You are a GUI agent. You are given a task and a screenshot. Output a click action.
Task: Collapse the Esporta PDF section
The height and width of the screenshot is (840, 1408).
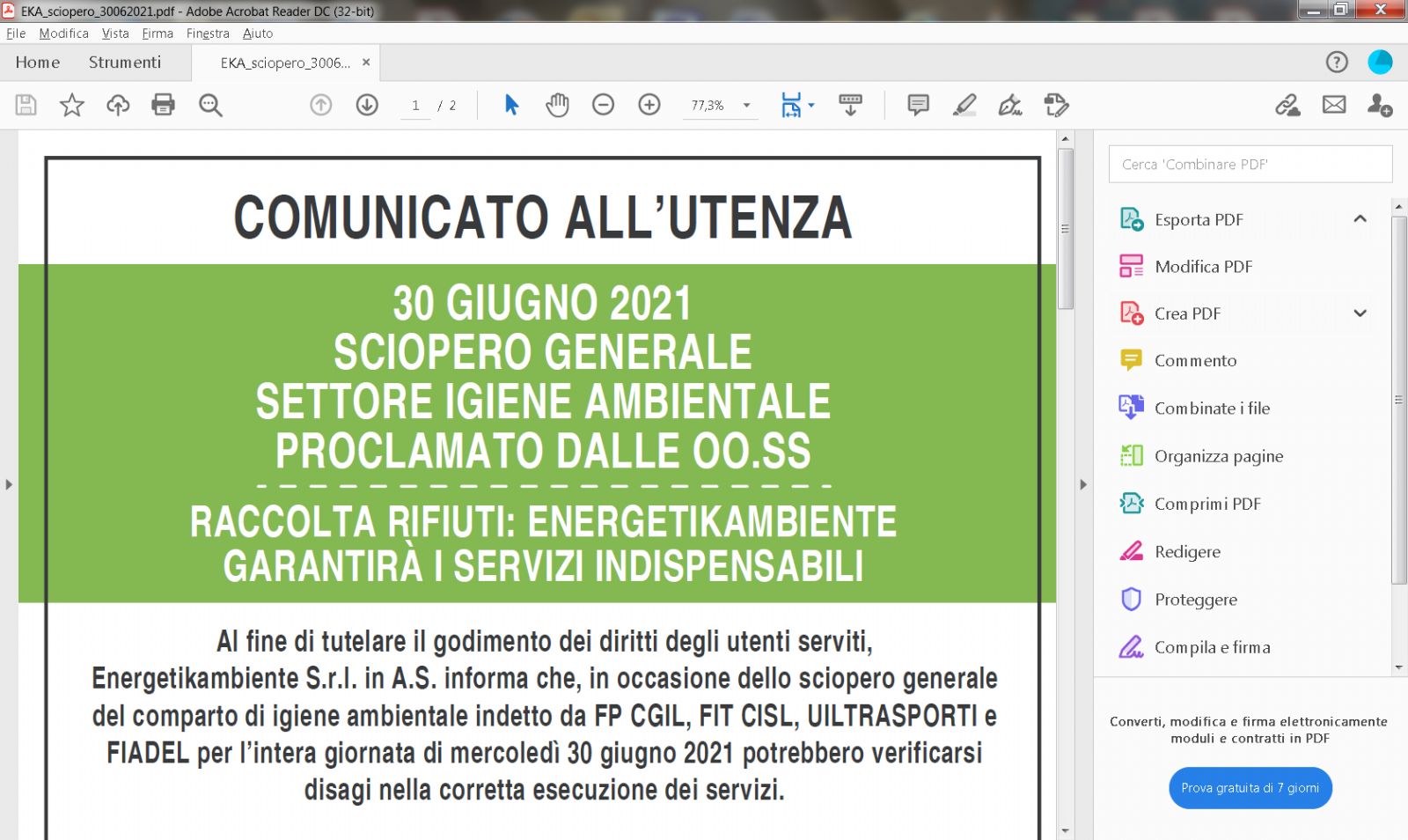[1360, 219]
